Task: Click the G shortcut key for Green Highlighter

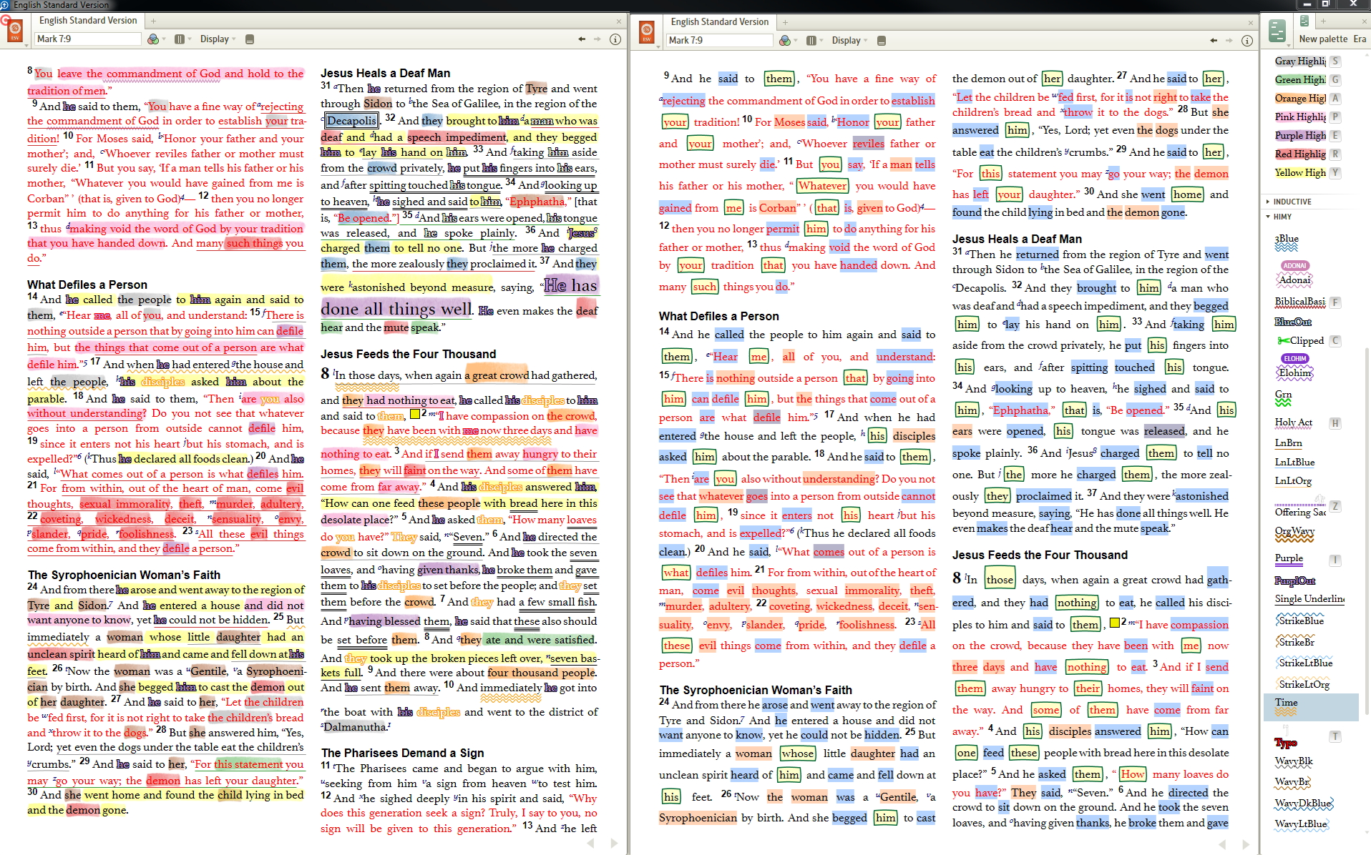Action: click(x=1335, y=80)
